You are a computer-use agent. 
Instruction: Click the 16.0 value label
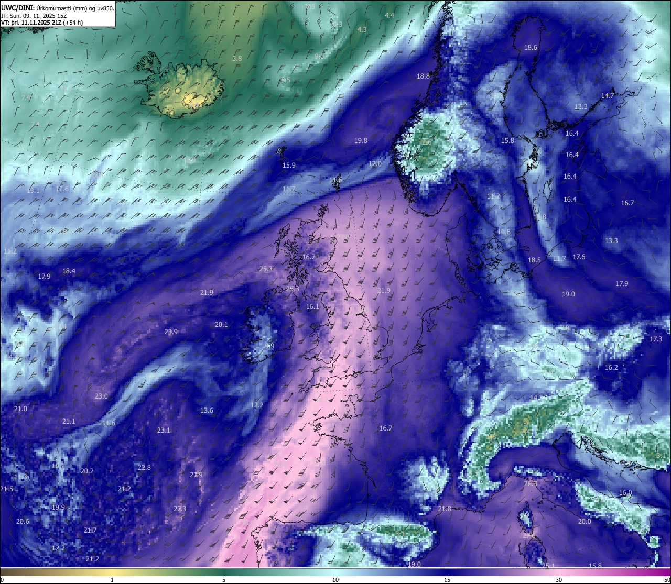(x=625, y=493)
